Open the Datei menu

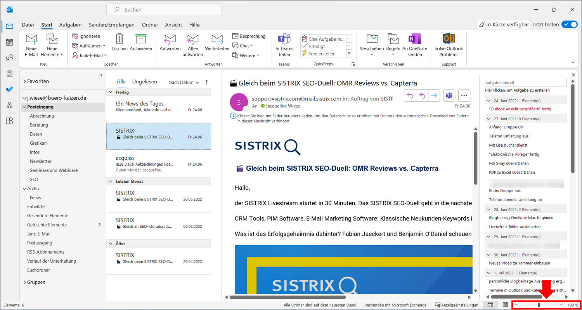coord(28,25)
